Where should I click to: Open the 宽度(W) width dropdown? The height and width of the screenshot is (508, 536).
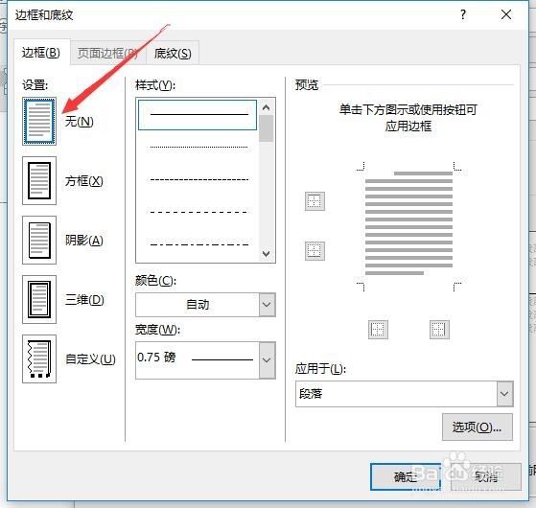[x=267, y=360]
